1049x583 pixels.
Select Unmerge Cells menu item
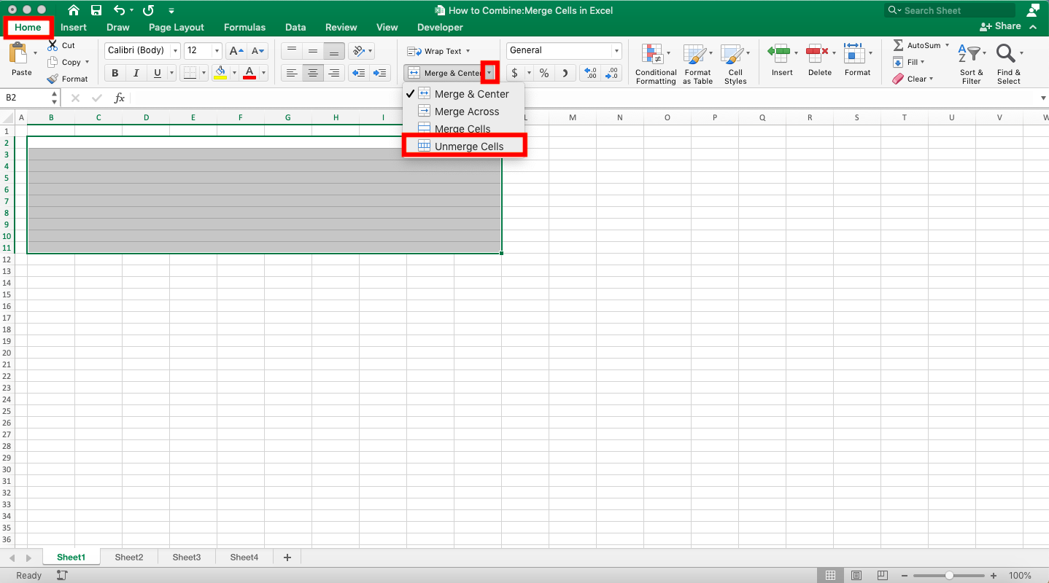(464, 146)
